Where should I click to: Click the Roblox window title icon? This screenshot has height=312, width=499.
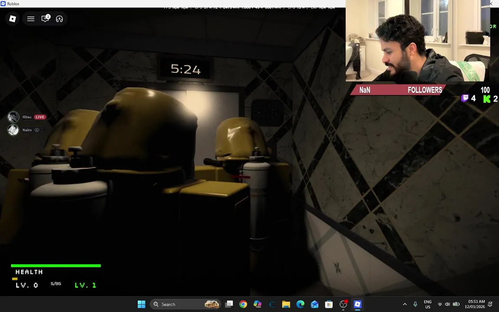tap(3, 3)
